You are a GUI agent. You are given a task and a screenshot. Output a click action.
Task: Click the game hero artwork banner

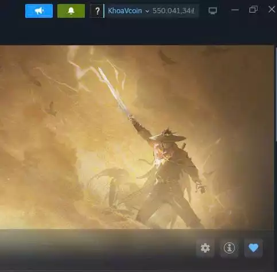point(137,137)
